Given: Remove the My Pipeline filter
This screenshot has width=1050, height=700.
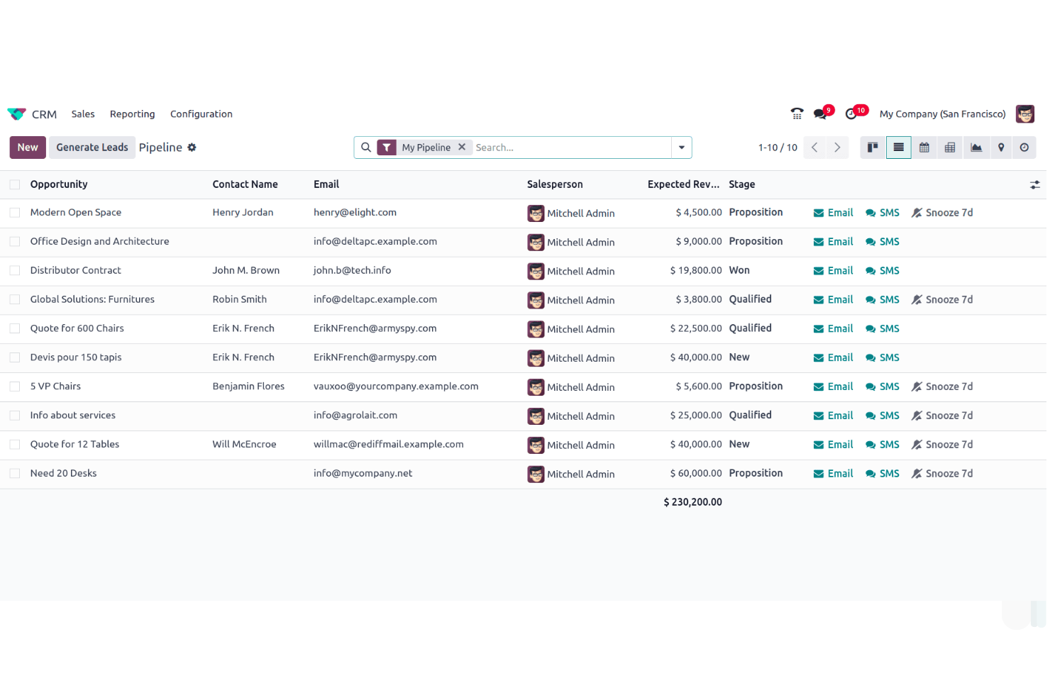Looking at the screenshot, I should 462,147.
